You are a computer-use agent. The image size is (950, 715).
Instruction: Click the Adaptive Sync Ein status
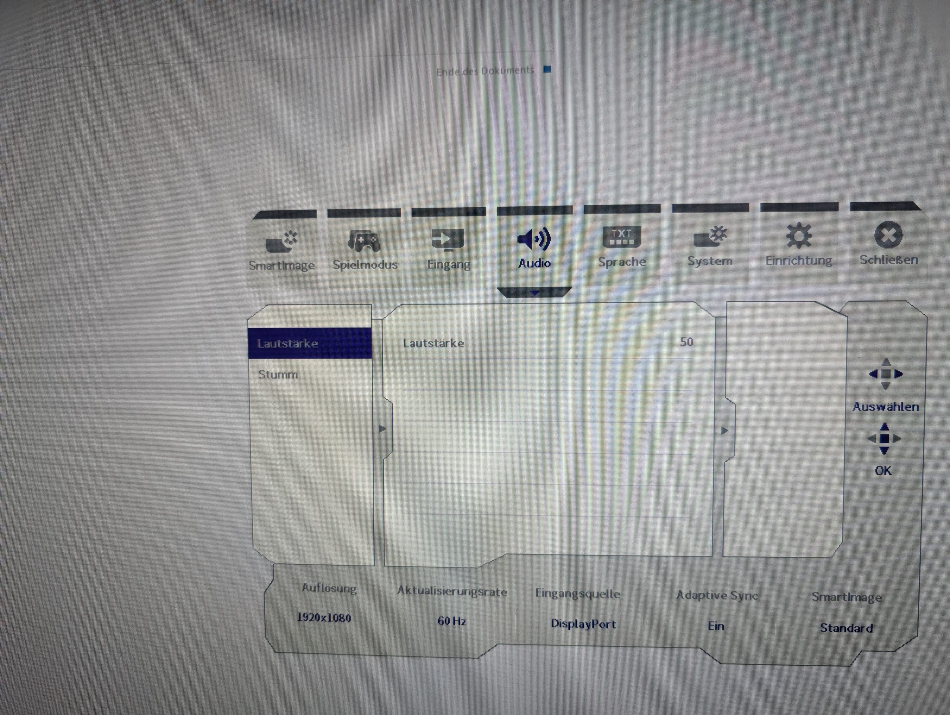click(716, 626)
